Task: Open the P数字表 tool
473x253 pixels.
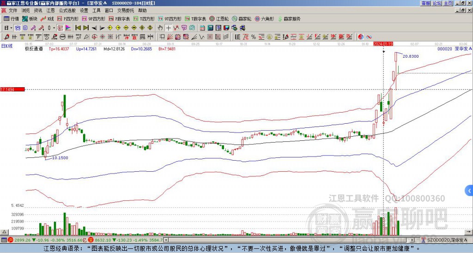Action: [120, 18]
